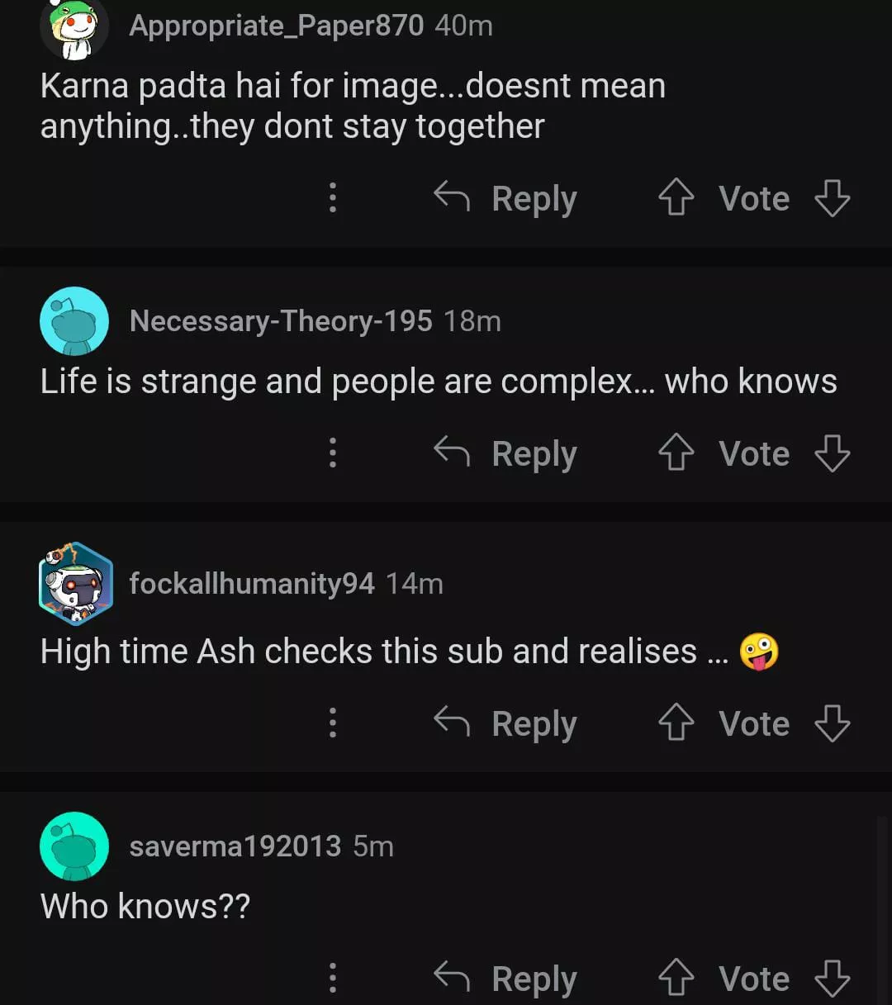Upvote fockallhumanity94's comment
Viewport: 892px width, 1005px height.
coord(676,723)
